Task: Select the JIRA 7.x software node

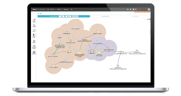Action: tap(69, 51)
